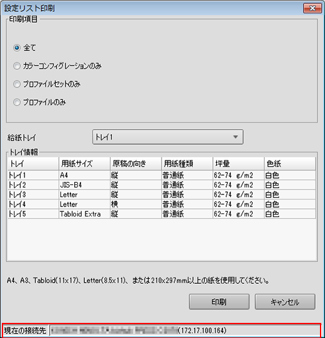
Task: Click the 用紙種類 column header
Action: point(187,164)
